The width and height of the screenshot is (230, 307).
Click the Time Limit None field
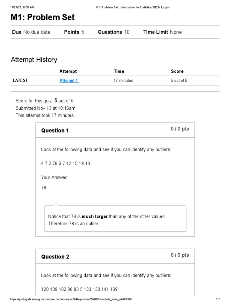162,32
